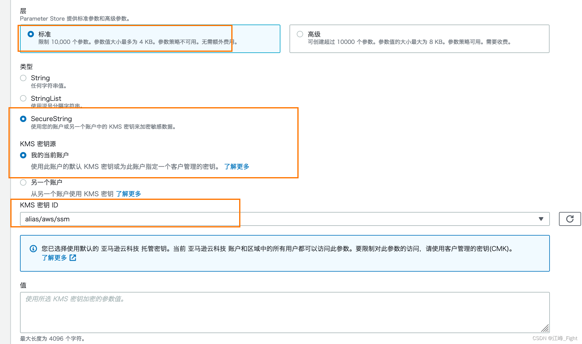Click the 标准 tier description text
The width and height of the screenshot is (582, 344).
[x=138, y=42]
